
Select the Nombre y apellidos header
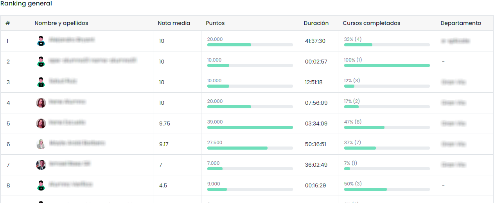tap(61, 23)
